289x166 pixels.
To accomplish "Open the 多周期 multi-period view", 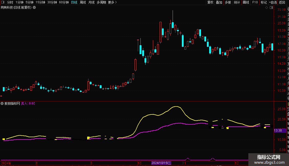I will 101,2.
